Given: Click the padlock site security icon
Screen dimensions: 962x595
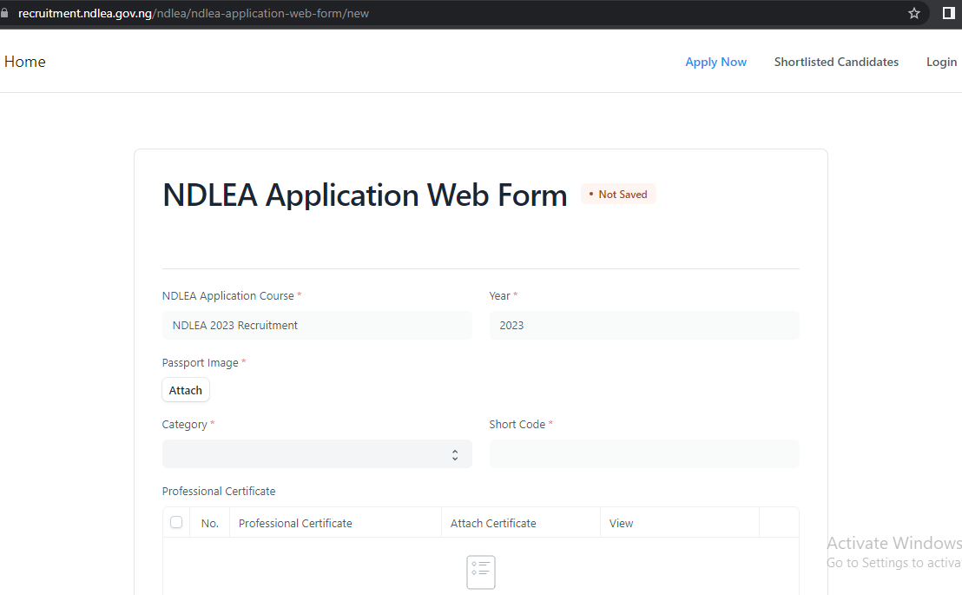Looking at the screenshot, I should coord(4,13).
